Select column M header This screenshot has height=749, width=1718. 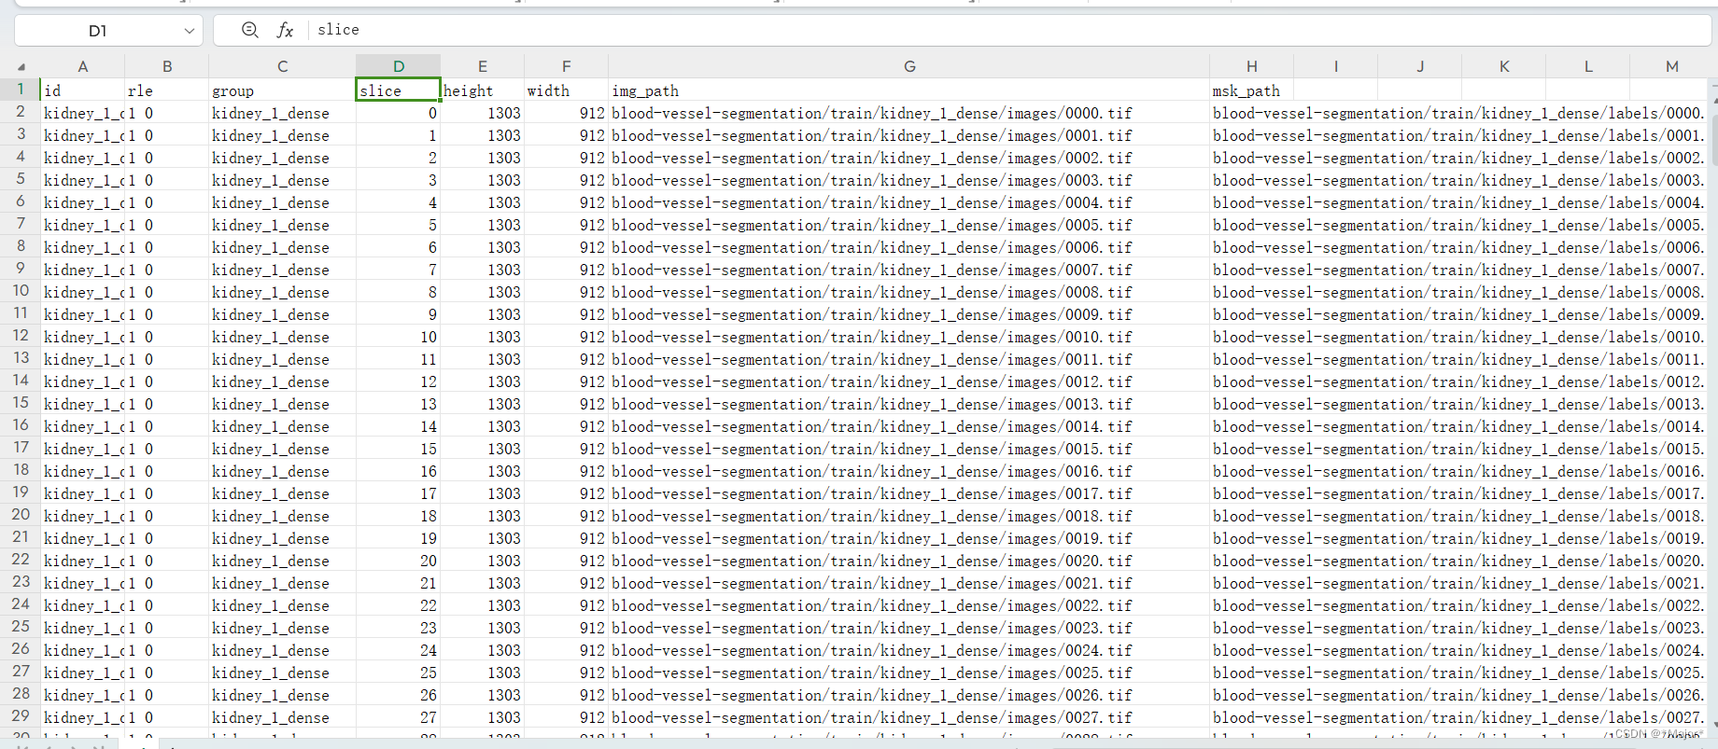click(1671, 66)
